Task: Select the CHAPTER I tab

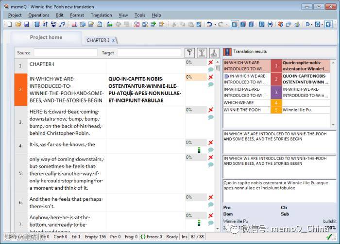Action: point(98,40)
